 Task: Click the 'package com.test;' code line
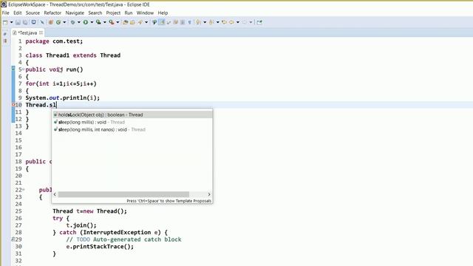click(x=54, y=41)
